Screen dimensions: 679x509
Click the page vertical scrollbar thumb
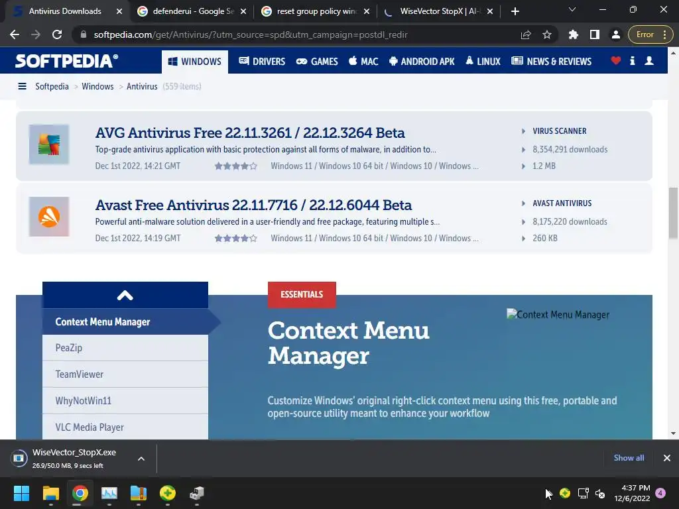(673, 213)
